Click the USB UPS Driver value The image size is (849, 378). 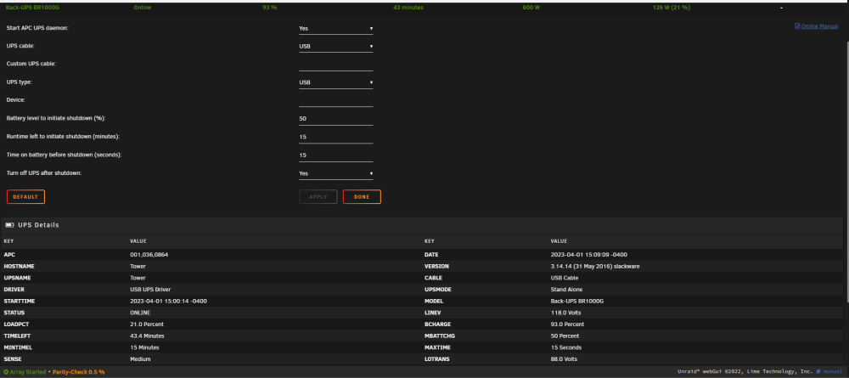tap(150, 290)
